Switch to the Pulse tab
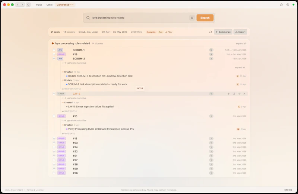 (x=39, y=5)
